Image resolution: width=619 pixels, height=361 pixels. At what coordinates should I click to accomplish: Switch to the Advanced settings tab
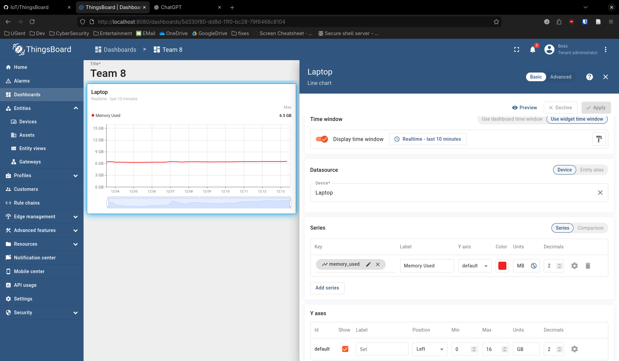point(561,77)
